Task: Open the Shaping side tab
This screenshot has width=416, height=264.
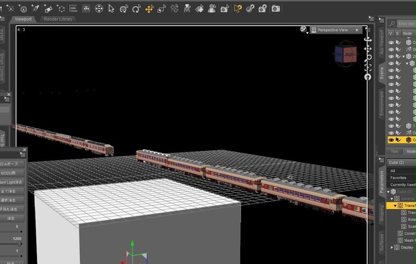Action: (x=382, y=213)
